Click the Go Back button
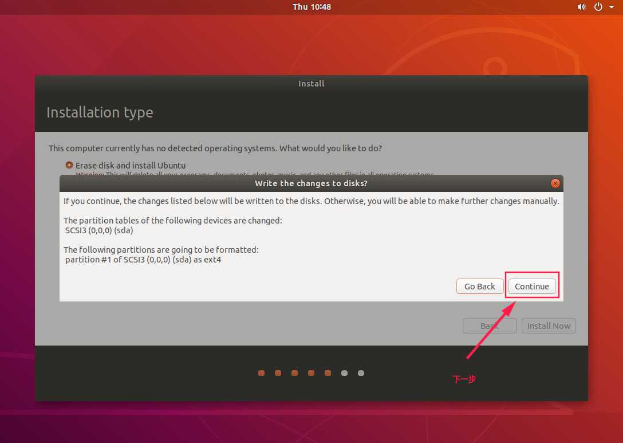The image size is (623, 443). click(x=480, y=287)
